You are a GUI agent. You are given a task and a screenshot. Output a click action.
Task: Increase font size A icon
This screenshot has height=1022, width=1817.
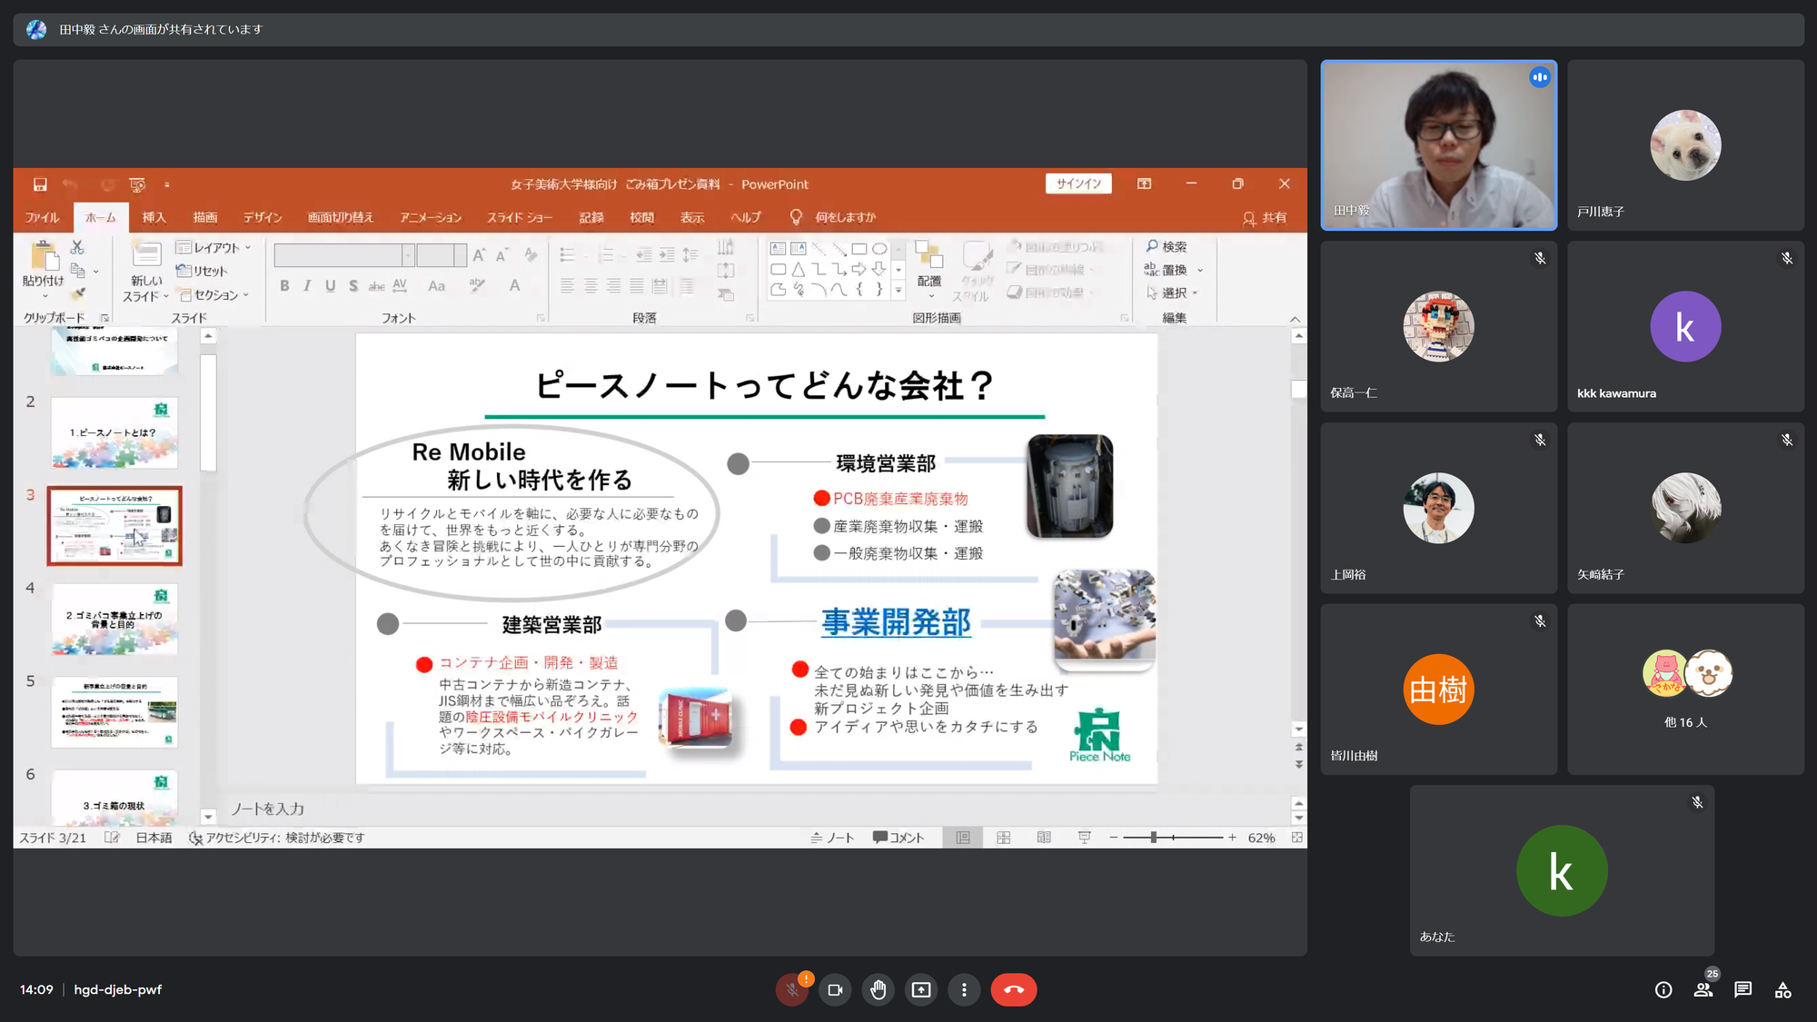pyautogui.click(x=478, y=255)
